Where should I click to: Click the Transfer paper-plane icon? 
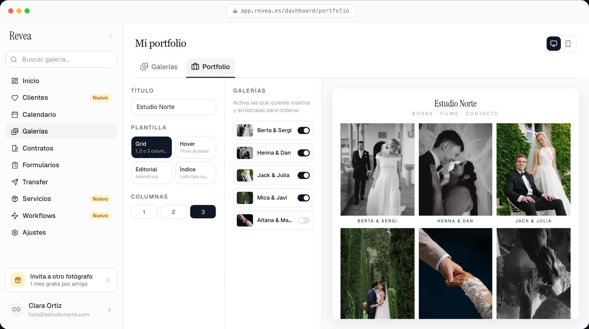point(15,182)
